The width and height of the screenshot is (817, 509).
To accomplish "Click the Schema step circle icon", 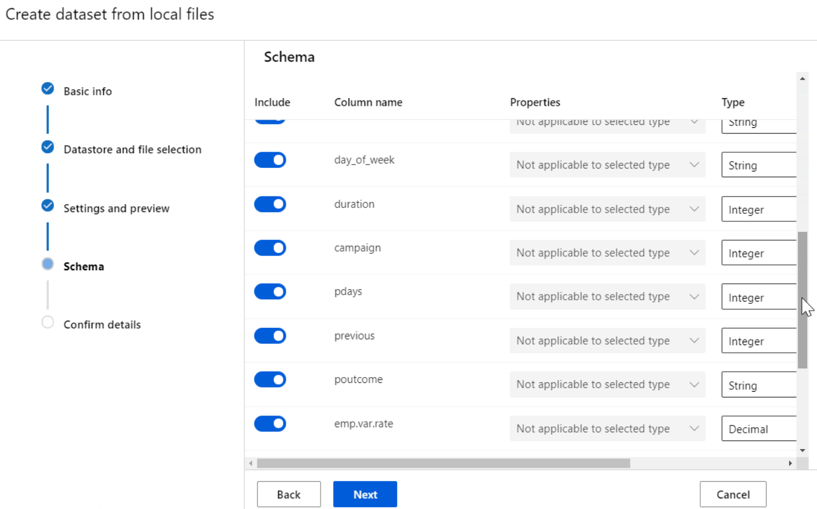I will (x=48, y=264).
